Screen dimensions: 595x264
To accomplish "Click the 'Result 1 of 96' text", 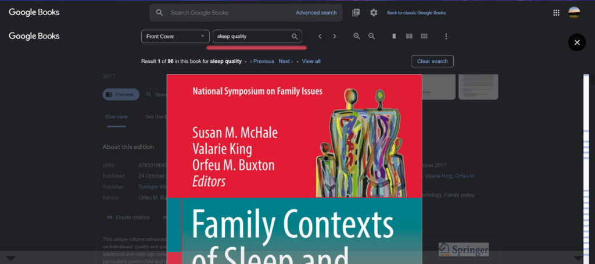I will [x=157, y=61].
